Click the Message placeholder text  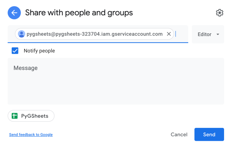click(x=26, y=68)
